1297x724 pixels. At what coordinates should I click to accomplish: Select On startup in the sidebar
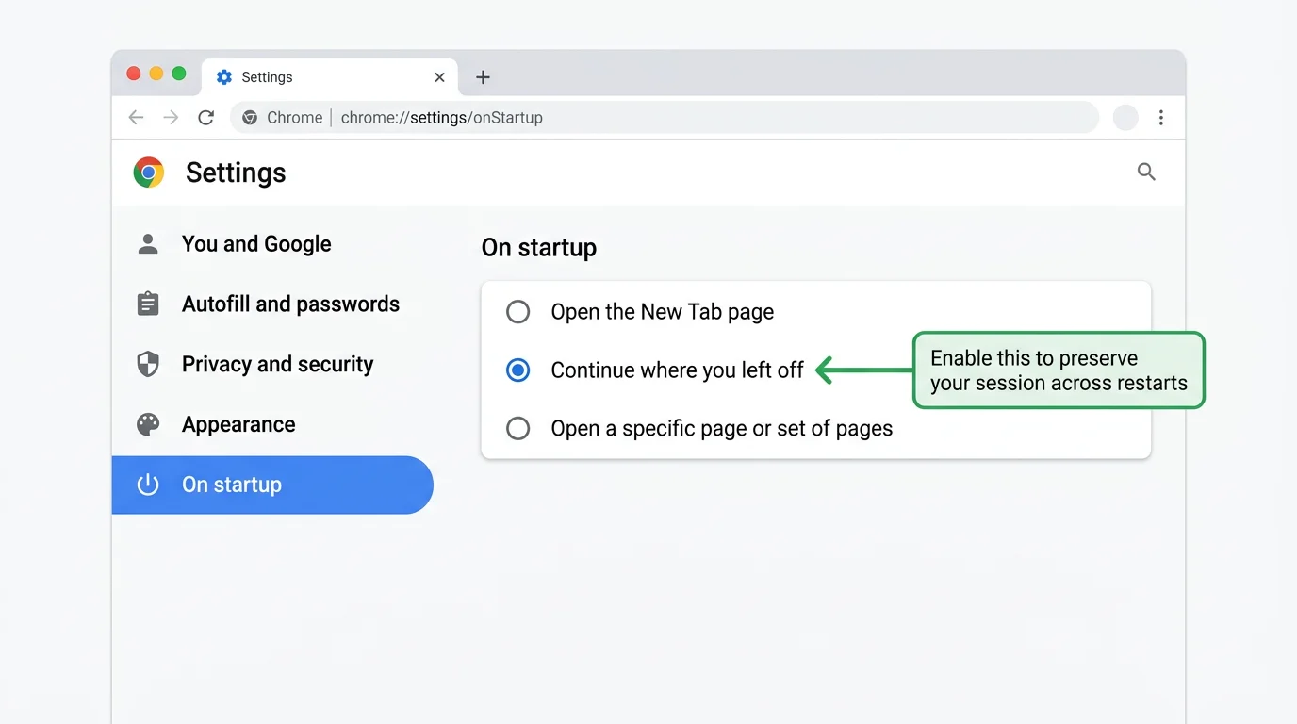[232, 485]
